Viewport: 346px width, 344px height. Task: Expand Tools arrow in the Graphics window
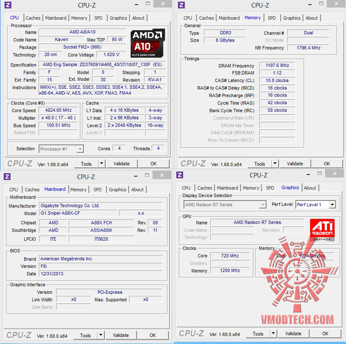pos(273,334)
